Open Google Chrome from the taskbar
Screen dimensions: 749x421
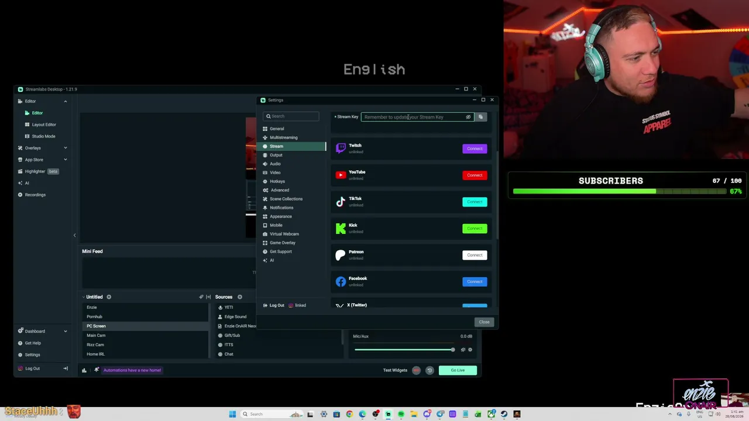(x=349, y=414)
